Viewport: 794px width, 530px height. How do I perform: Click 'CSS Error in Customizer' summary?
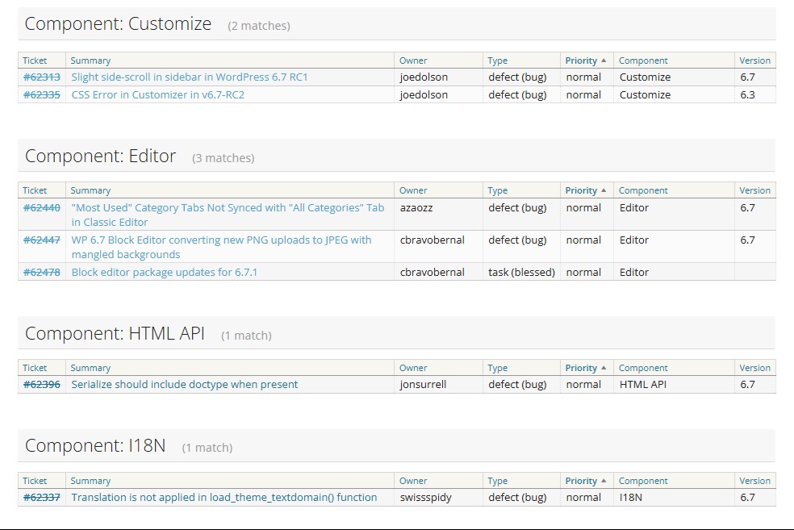[x=157, y=95]
